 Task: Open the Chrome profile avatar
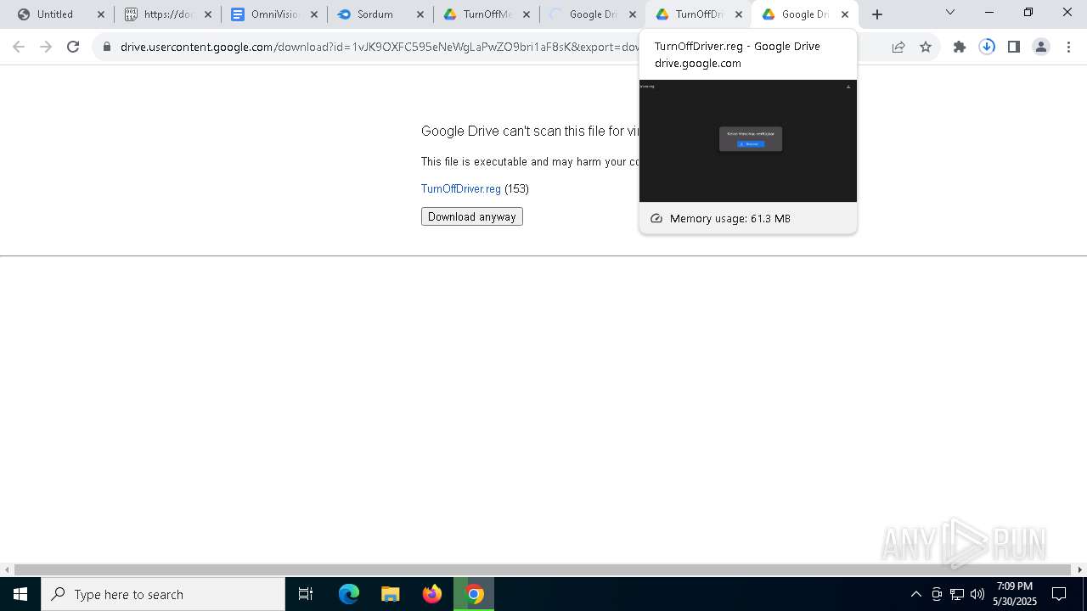pyautogui.click(x=1041, y=47)
